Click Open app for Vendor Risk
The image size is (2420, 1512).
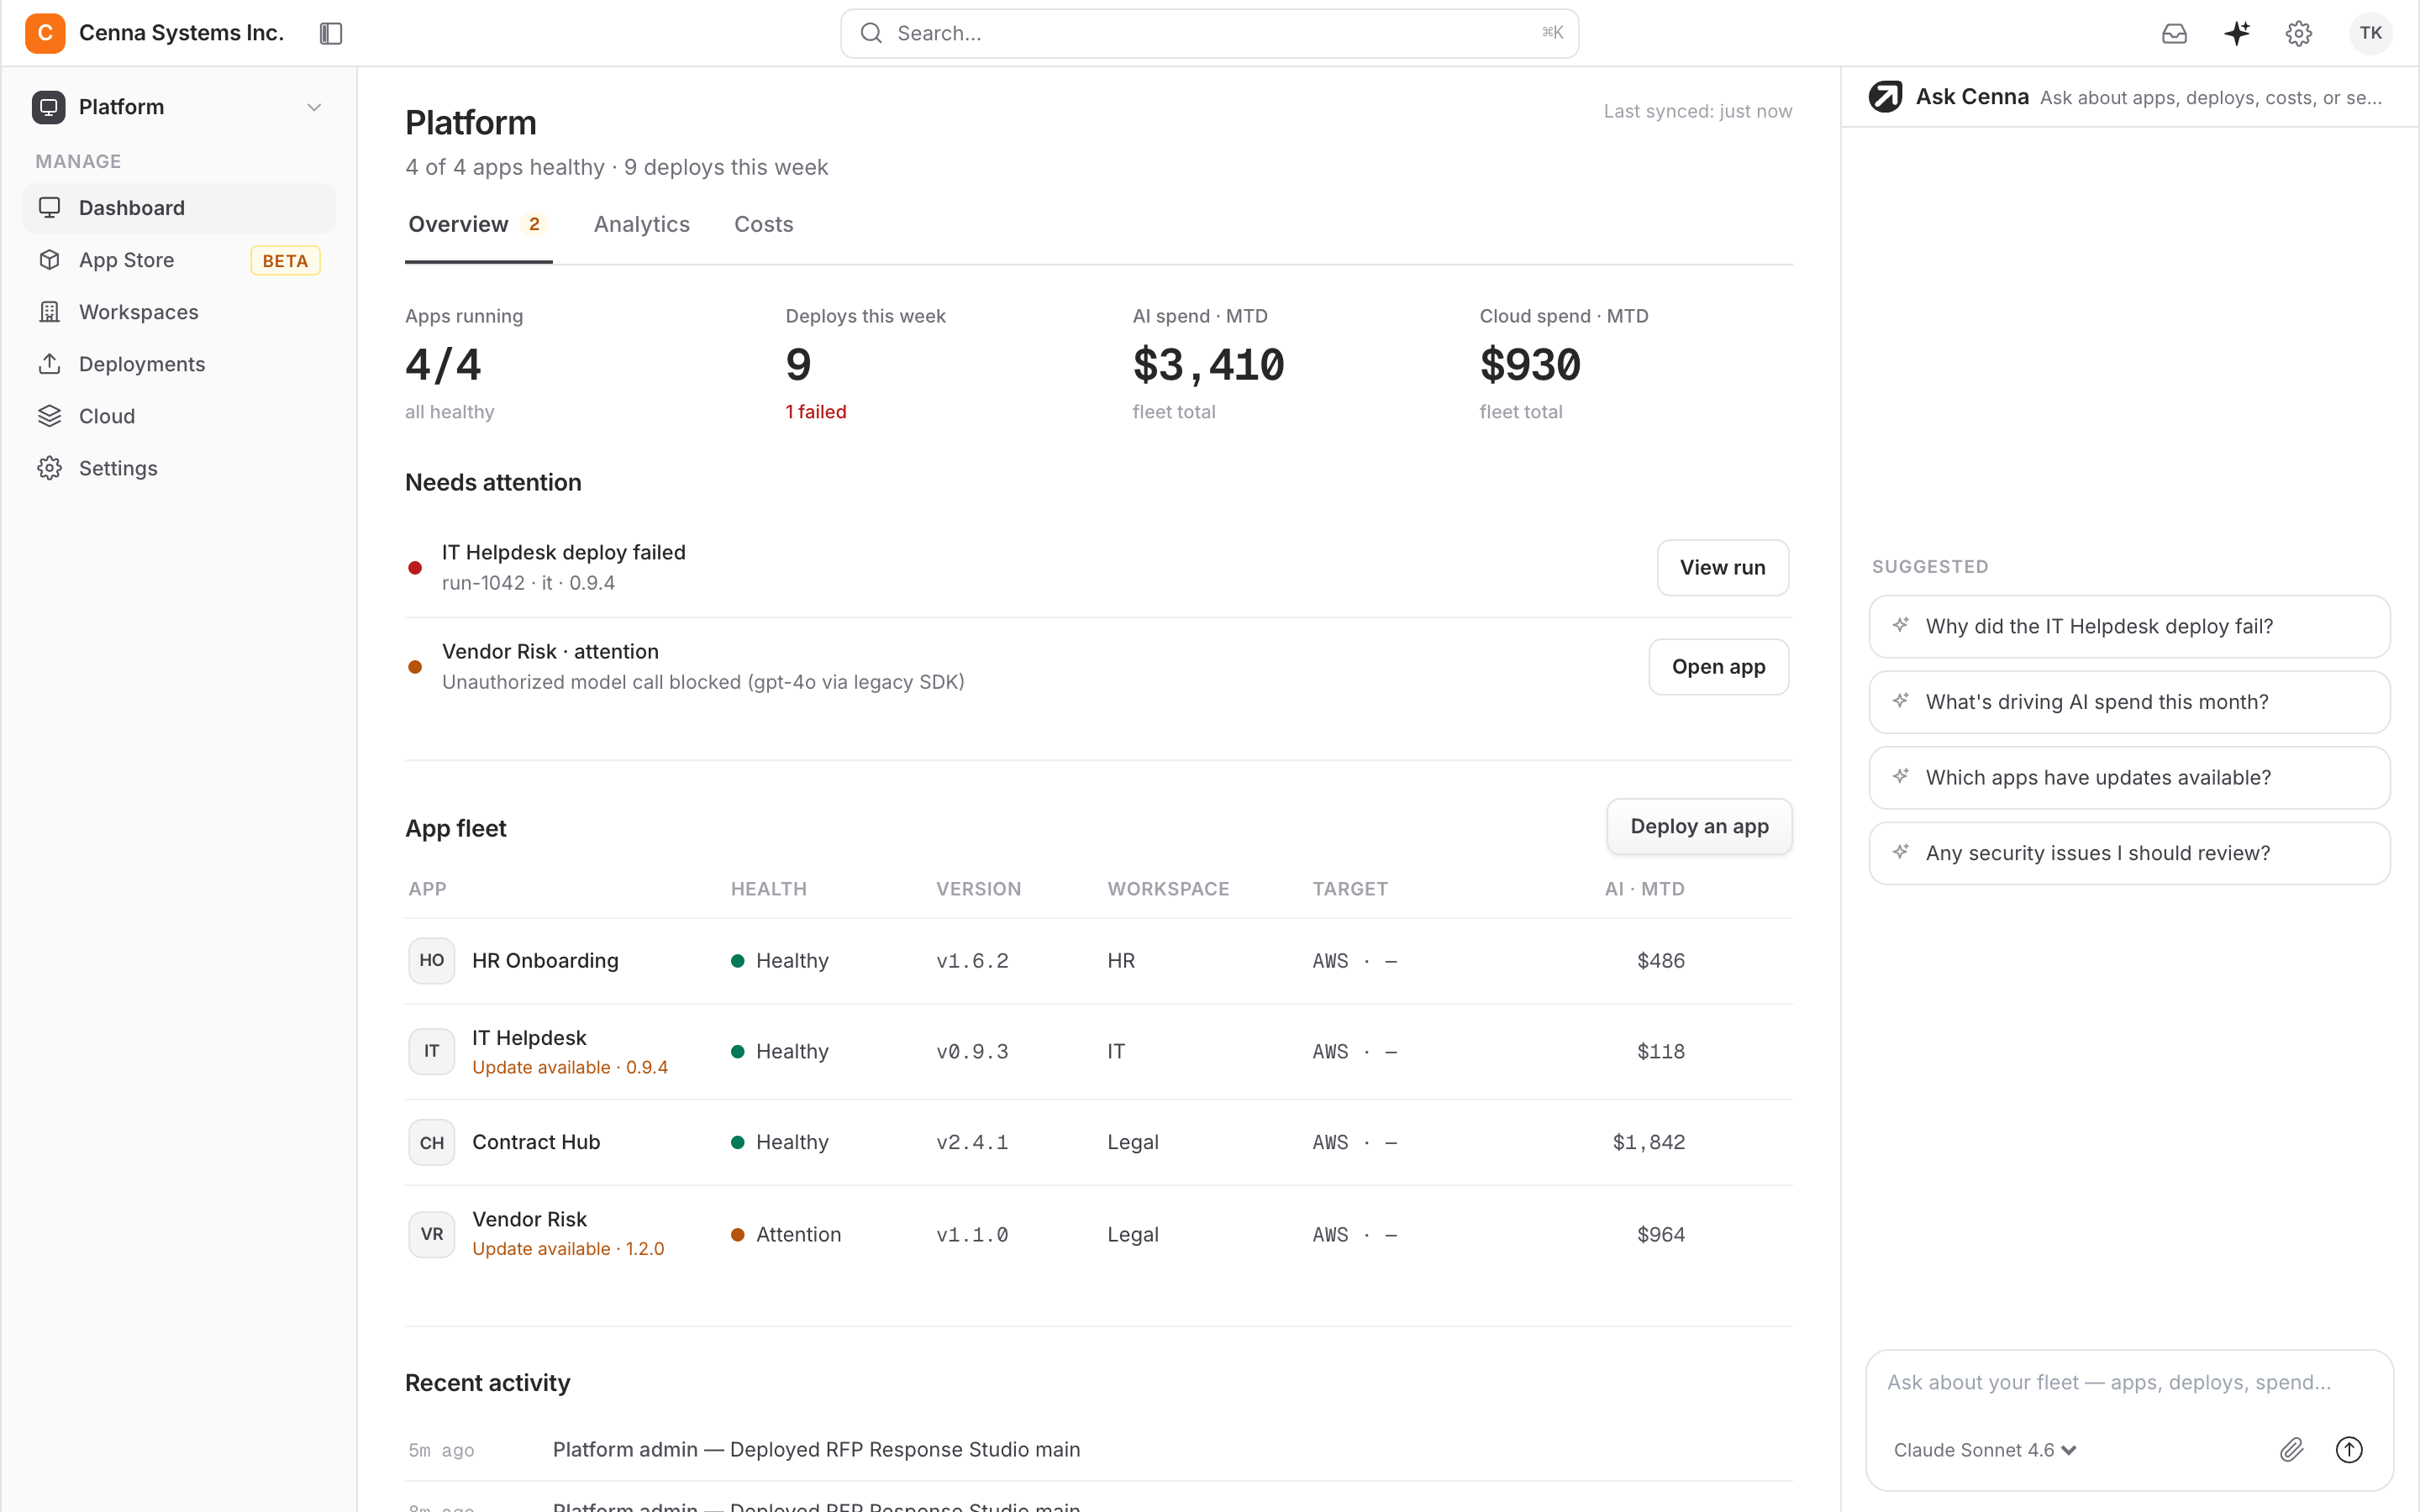coord(1718,667)
